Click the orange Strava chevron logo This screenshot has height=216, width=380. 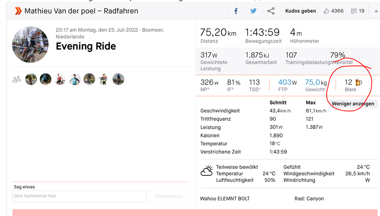tap(18, 11)
